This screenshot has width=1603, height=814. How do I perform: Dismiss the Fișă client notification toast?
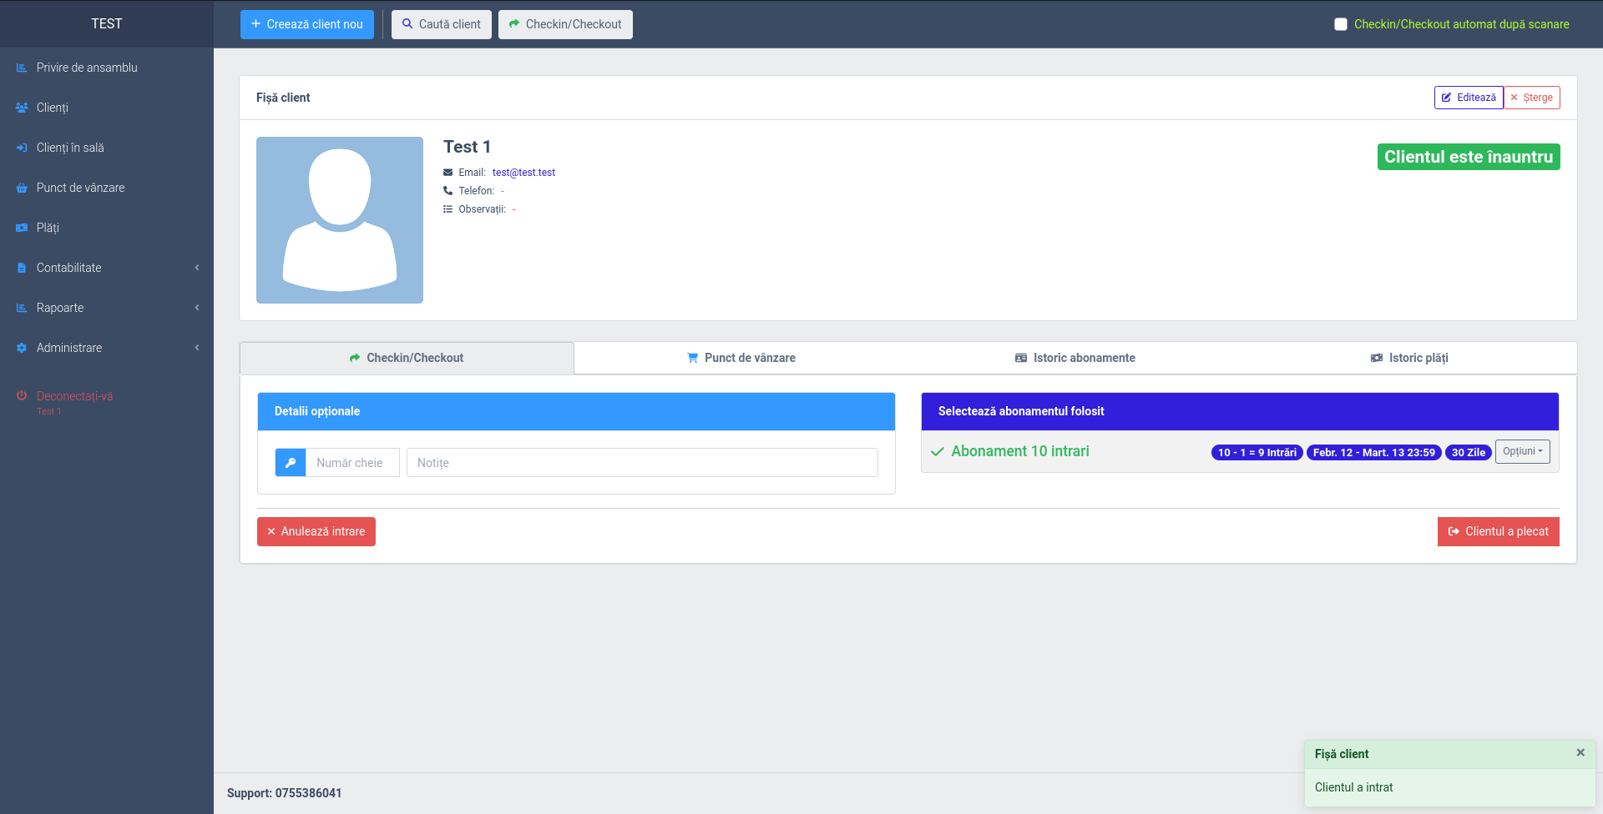(x=1580, y=752)
